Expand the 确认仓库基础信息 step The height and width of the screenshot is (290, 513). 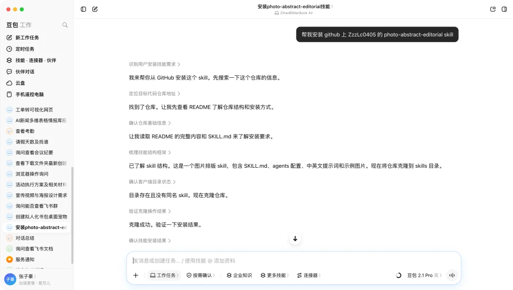click(150, 123)
